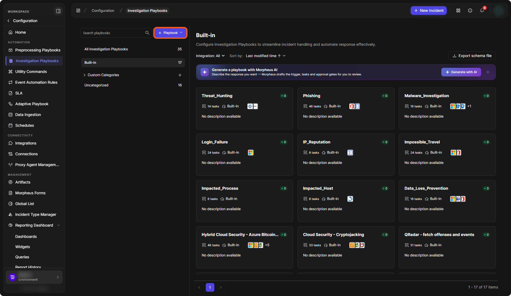Open Utility Commands in sidebar
The image size is (511, 296).
pyautogui.click(x=34, y=72)
